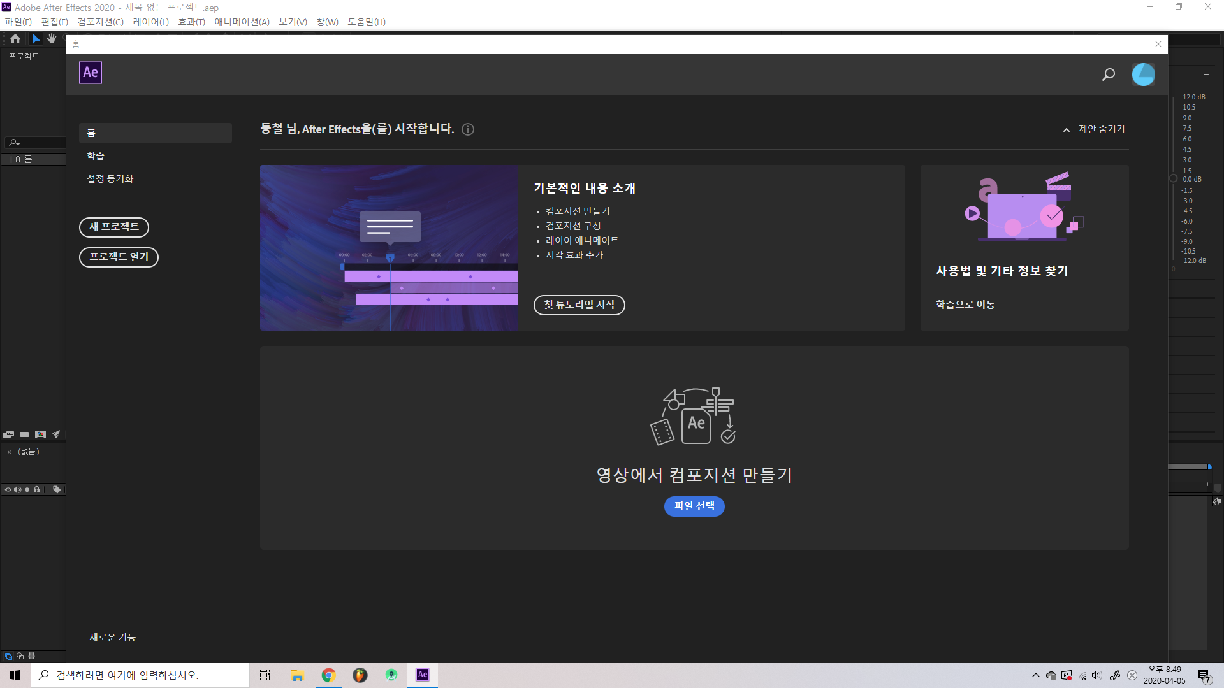Open the 보기(V) menu
Viewport: 1224px width, 688px height.
[293, 22]
